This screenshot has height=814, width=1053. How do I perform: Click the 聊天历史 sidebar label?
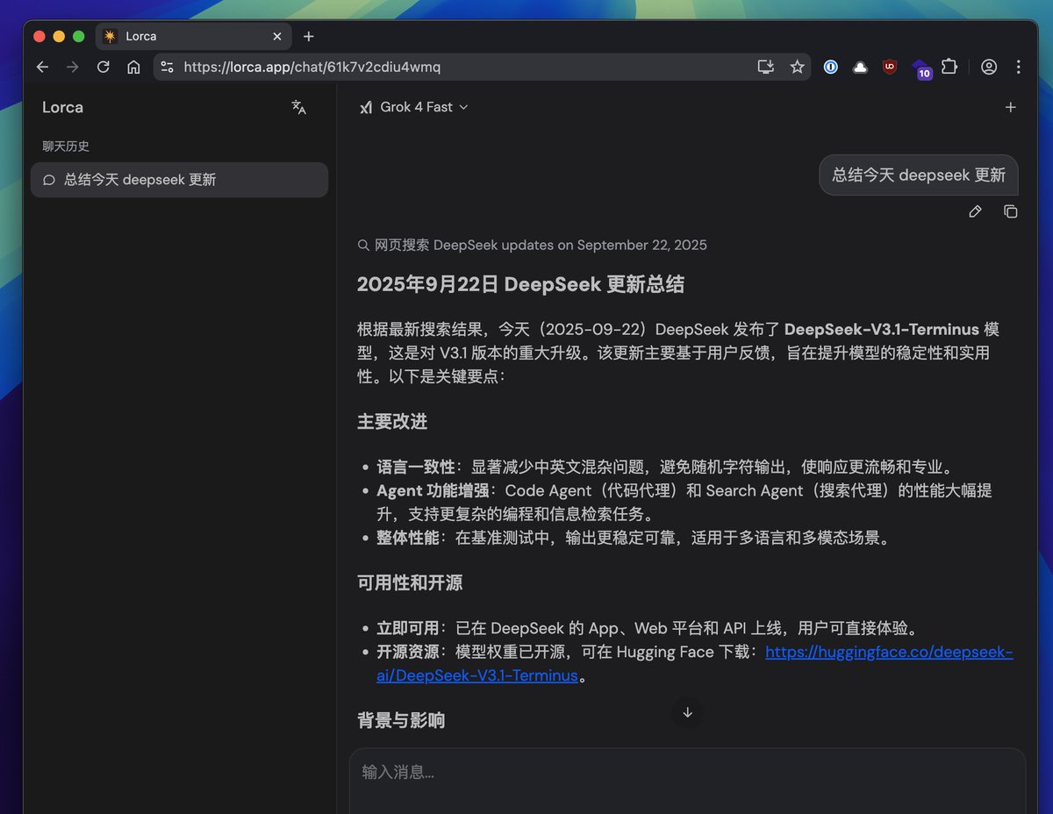66,146
